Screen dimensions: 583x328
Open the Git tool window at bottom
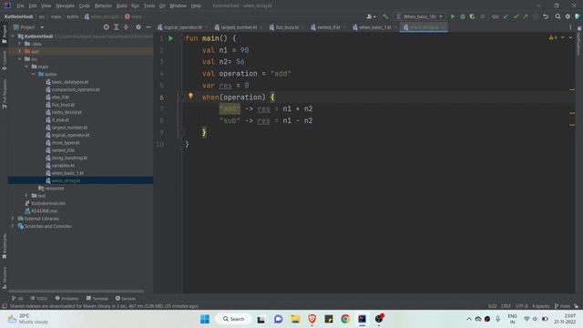tap(17, 298)
